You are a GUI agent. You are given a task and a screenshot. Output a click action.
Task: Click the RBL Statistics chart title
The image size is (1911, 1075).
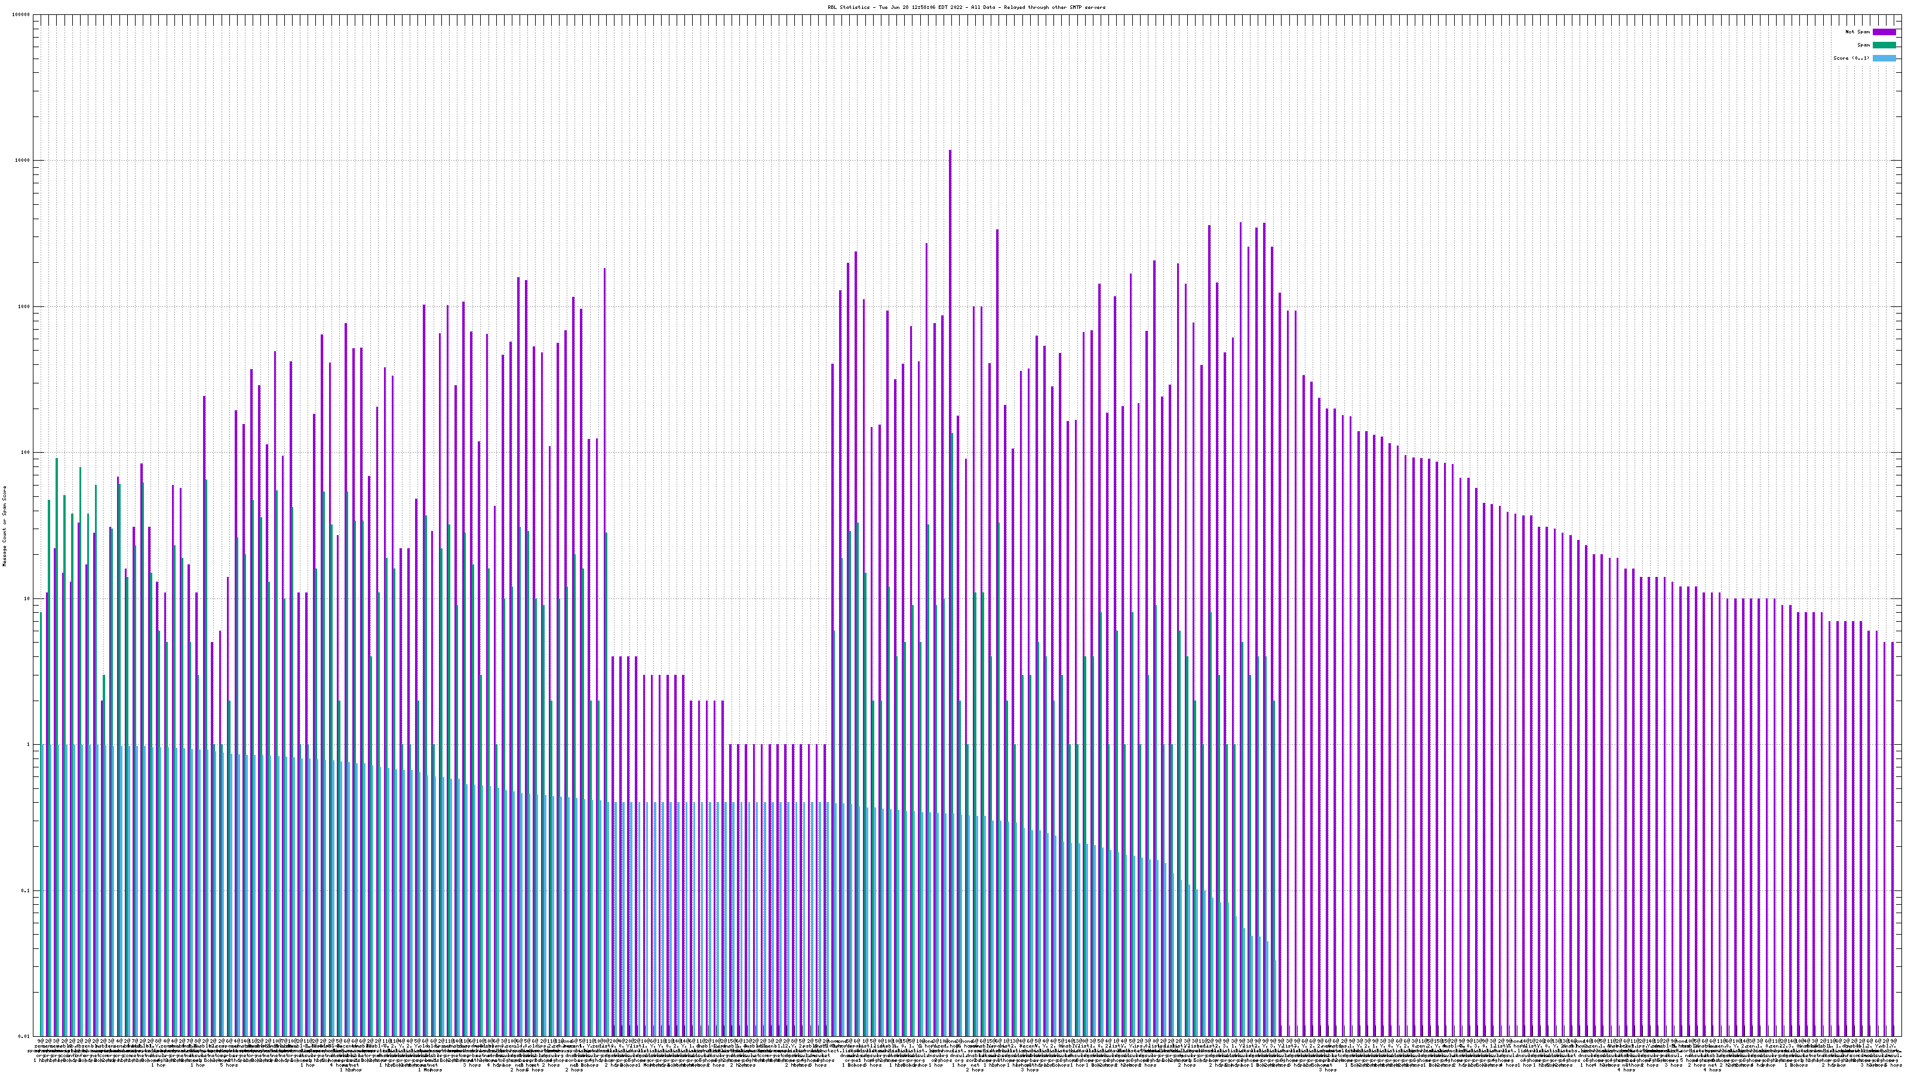966,7
